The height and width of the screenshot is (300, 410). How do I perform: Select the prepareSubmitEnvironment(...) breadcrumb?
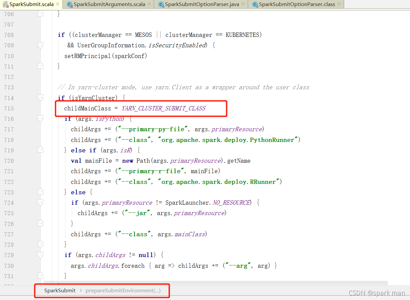tap(123, 291)
